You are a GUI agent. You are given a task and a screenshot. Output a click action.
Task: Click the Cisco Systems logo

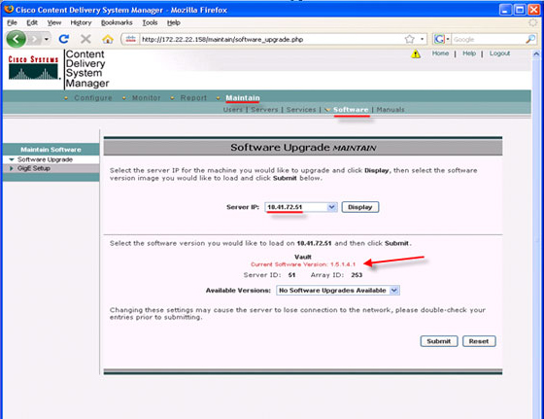pos(33,67)
